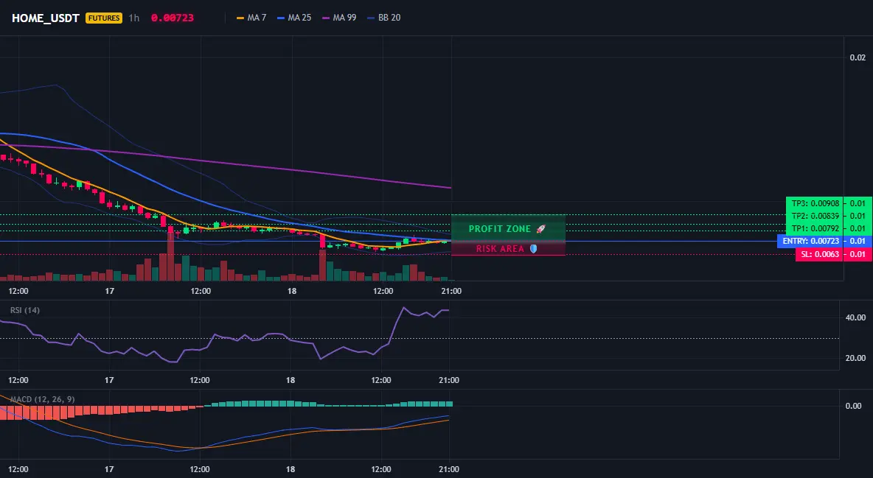The height and width of the screenshot is (478, 873).
Task: Open the 1h timeframe selector
Action: [133, 18]
